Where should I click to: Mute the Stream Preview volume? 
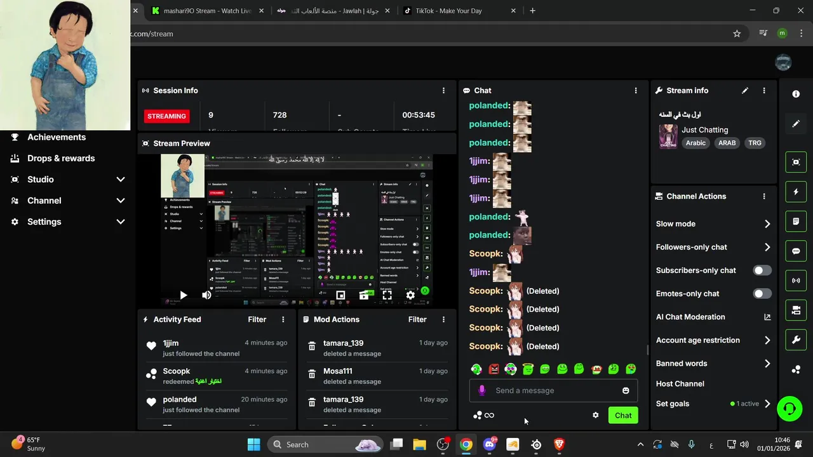206,295
